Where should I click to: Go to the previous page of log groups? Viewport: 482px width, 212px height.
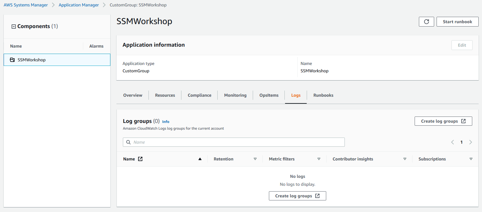pos(452,142)
